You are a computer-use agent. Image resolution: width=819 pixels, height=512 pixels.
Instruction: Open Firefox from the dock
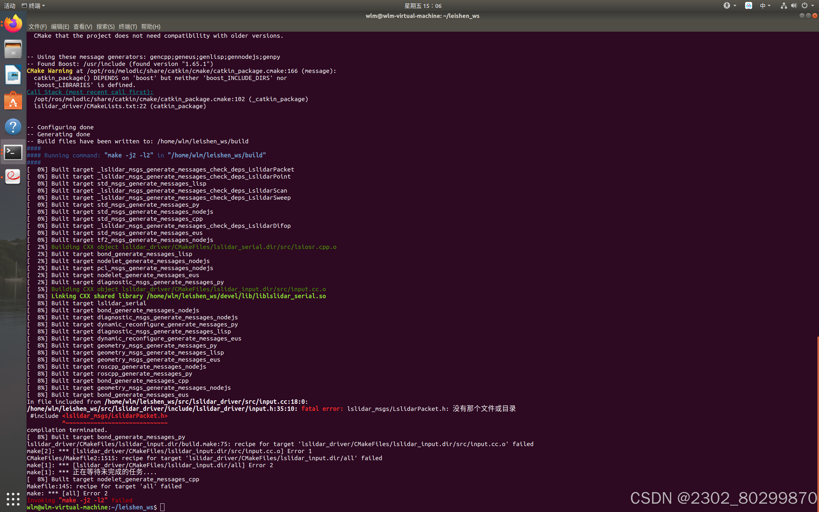(x=13, y=24)
